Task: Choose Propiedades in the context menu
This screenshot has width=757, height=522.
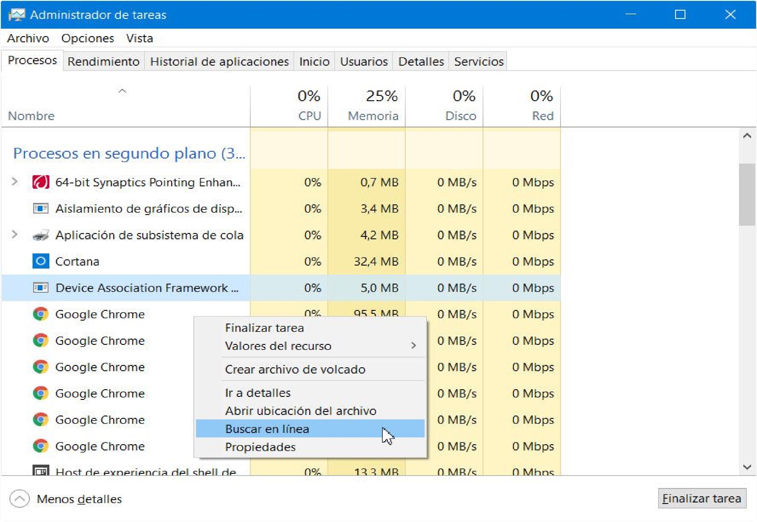Action: [260, 447]
